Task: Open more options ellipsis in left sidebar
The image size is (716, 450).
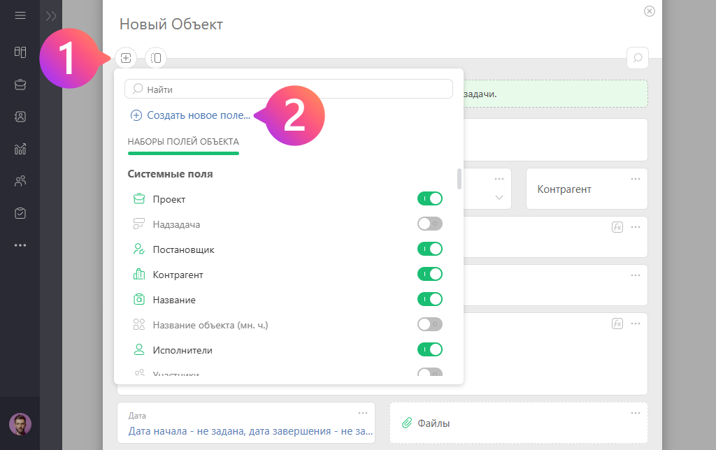Action: [x=20, y=245]
